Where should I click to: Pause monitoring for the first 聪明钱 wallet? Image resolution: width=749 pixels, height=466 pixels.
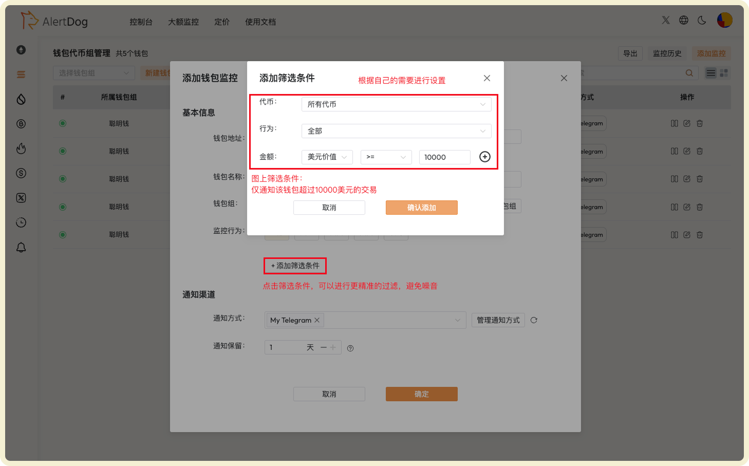[675, 123]
